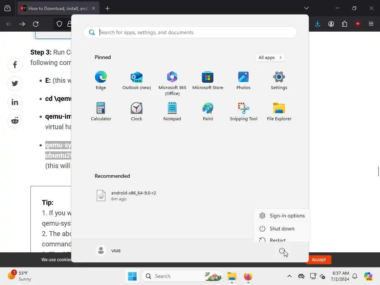Open Microsoft 365 (Office)

(172, 83)
